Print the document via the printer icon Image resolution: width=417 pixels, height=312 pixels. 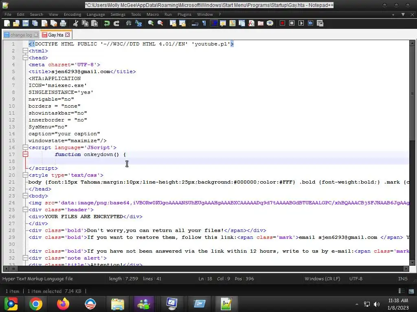63,23
